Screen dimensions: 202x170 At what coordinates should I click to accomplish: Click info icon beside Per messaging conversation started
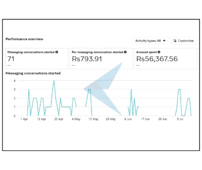tap(125, 52)
